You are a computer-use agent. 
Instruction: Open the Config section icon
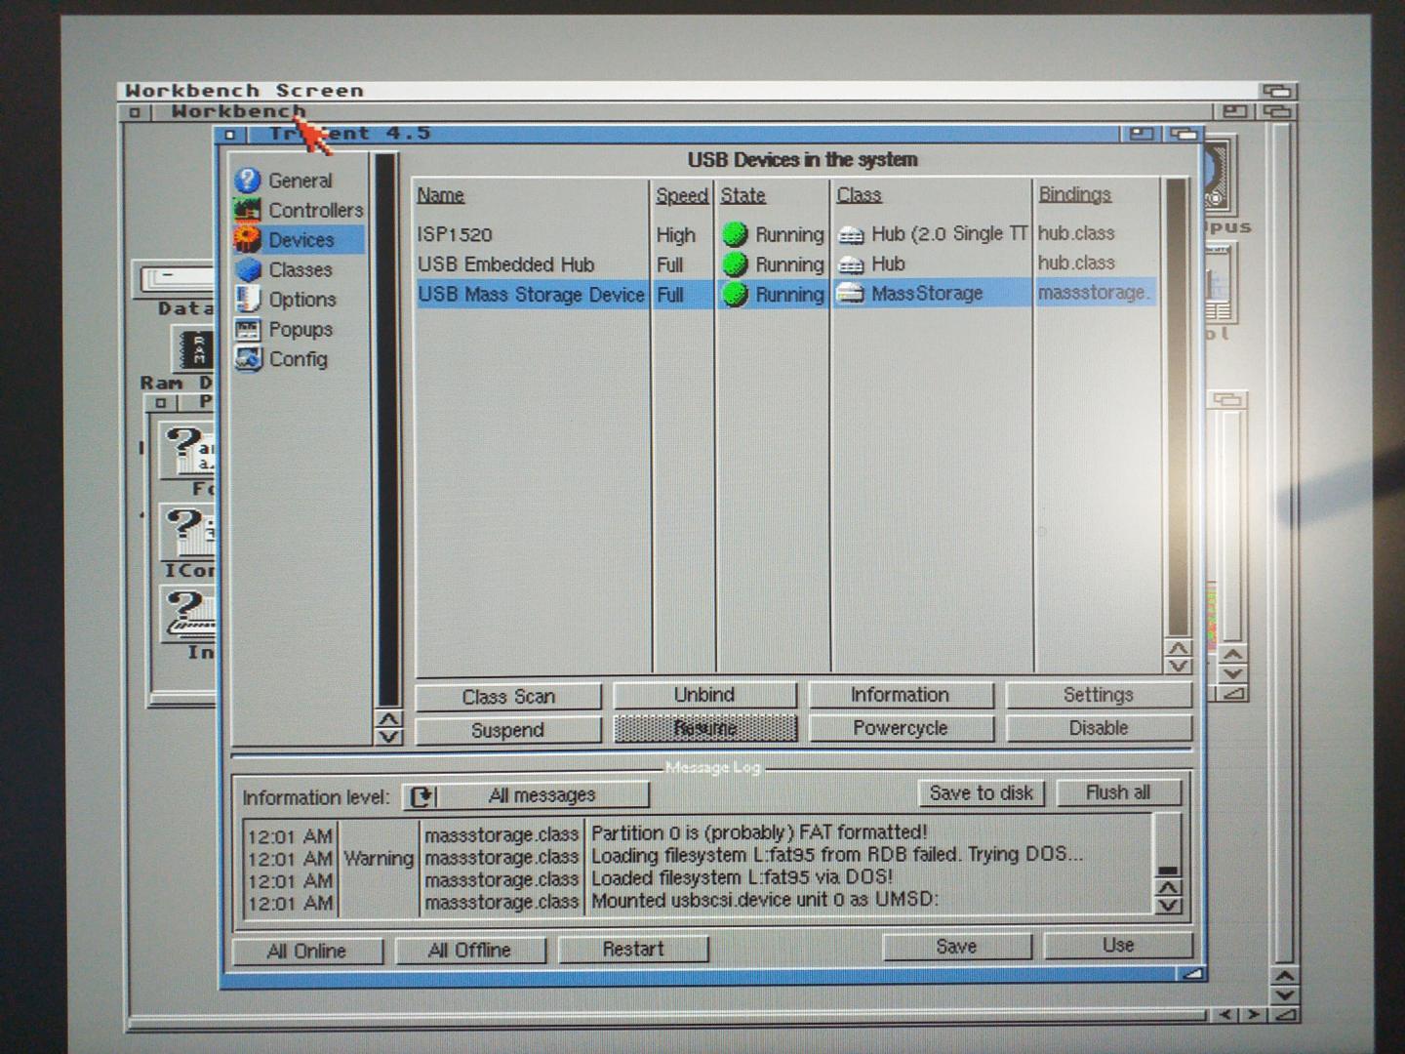click(x=248, y=359)
